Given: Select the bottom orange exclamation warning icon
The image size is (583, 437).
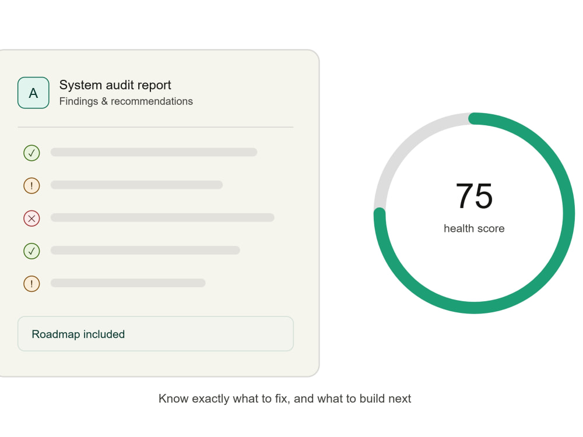Looking at the screenshot, I should click(x=31, y=284).
